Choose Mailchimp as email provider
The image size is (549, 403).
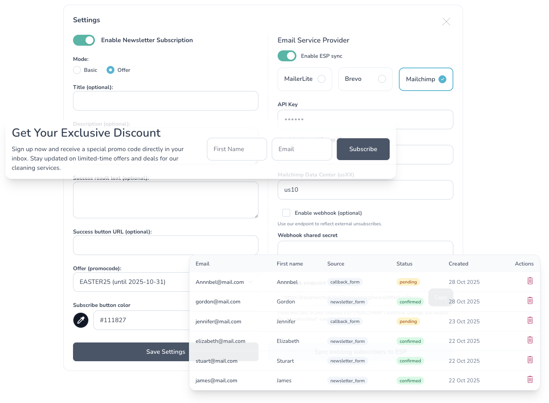pyautogui.click(x=426, y=79)
